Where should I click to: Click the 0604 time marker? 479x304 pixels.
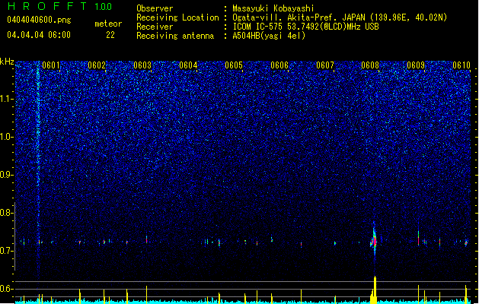(x=188, y=65)
